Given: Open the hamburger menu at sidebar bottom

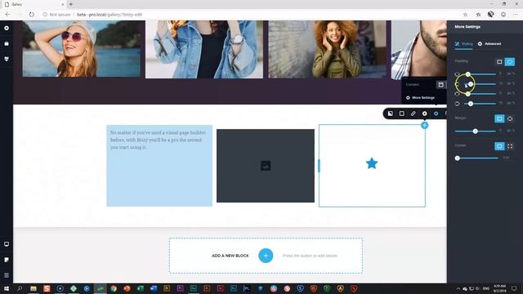Looking at the screenshot, I should [7, 275].
